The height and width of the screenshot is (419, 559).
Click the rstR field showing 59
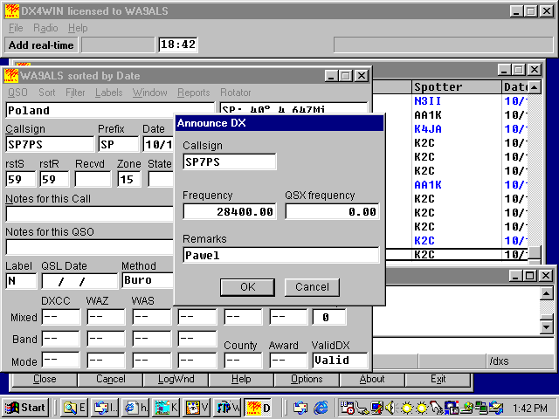(x=54, y=179)
